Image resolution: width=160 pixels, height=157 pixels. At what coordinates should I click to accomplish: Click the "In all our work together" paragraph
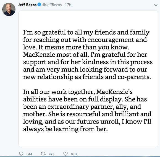point(87,110)
